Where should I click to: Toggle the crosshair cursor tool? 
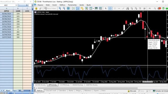tap(110, 8)
